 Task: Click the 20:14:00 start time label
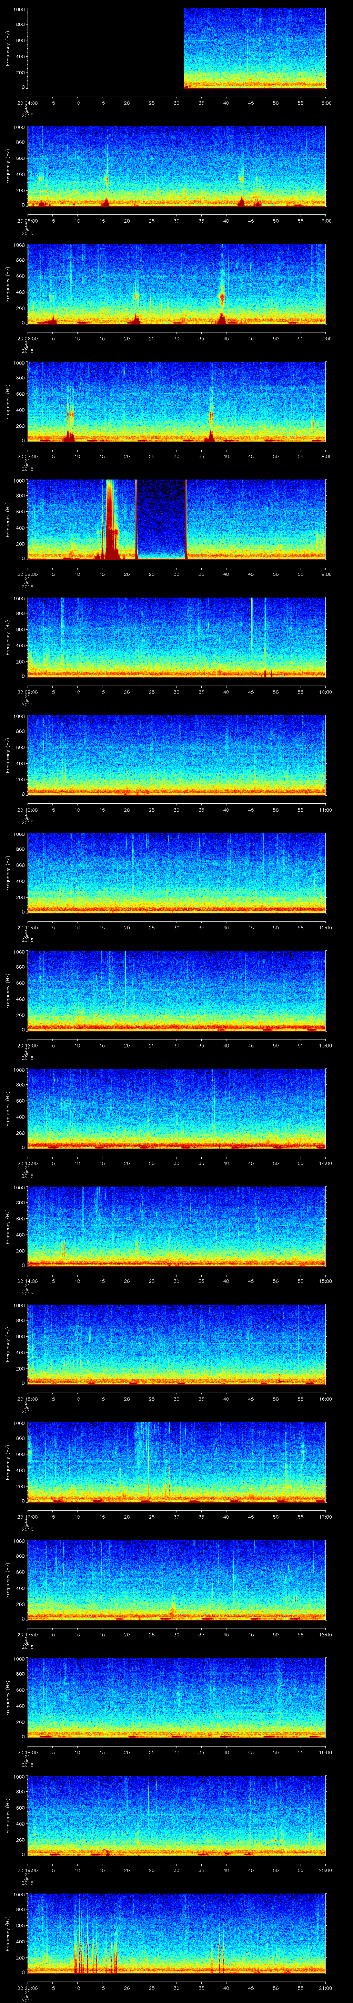pos(27,1281)
